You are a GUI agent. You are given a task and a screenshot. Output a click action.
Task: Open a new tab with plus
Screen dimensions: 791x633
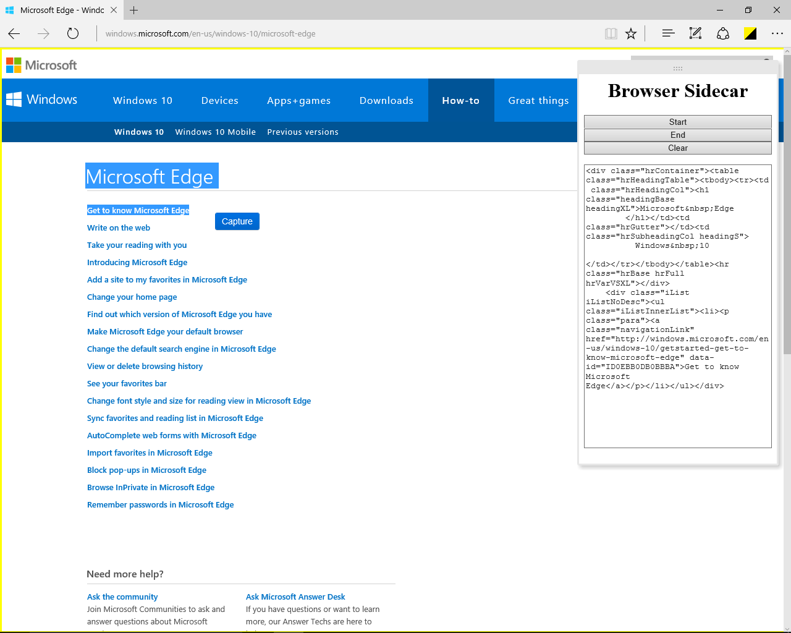[134, 10]
